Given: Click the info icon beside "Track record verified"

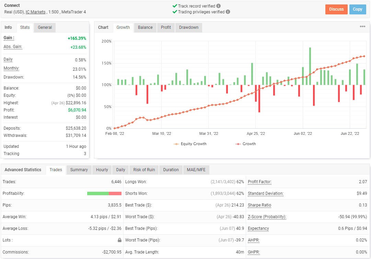Looking at the screenshot, I should coord(218,6).
